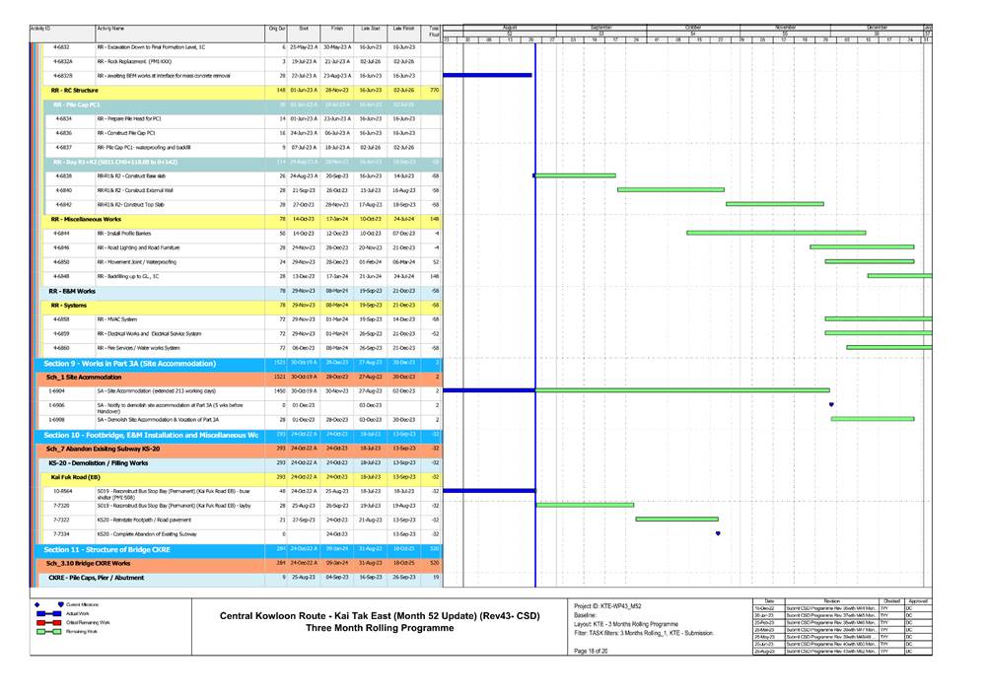Click the Late Finish column header
The width and height of the screenshot is (988, 698).
(402, 30)
